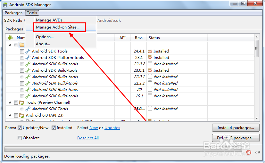Click Not installed icon for Build-tools 21.1.2
265x163 pixels.
pos(150,83)
